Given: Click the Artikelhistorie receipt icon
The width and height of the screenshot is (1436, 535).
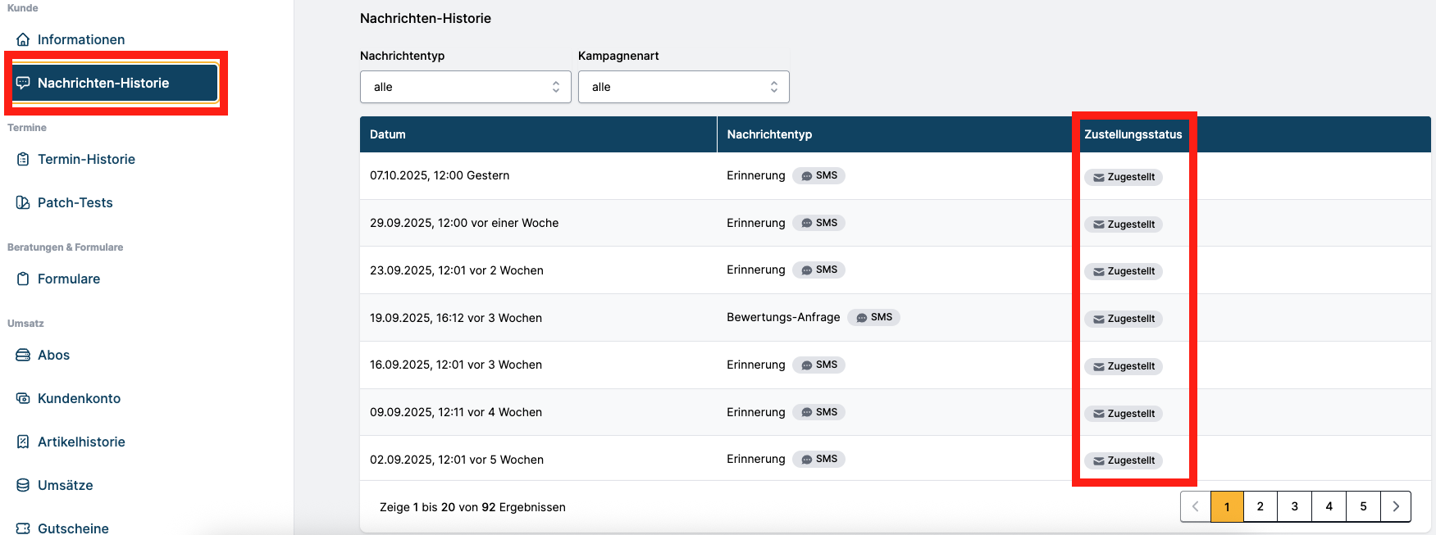Looking at the screenshot, I should (x=23, y=442).
